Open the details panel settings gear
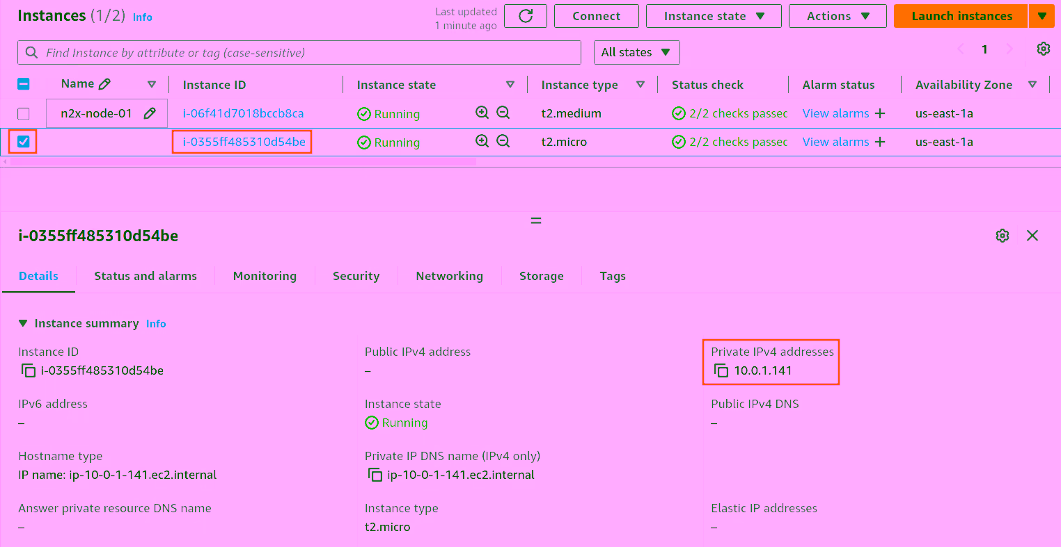This screenshot has width=1061, height=547. tap(1002, 236)
